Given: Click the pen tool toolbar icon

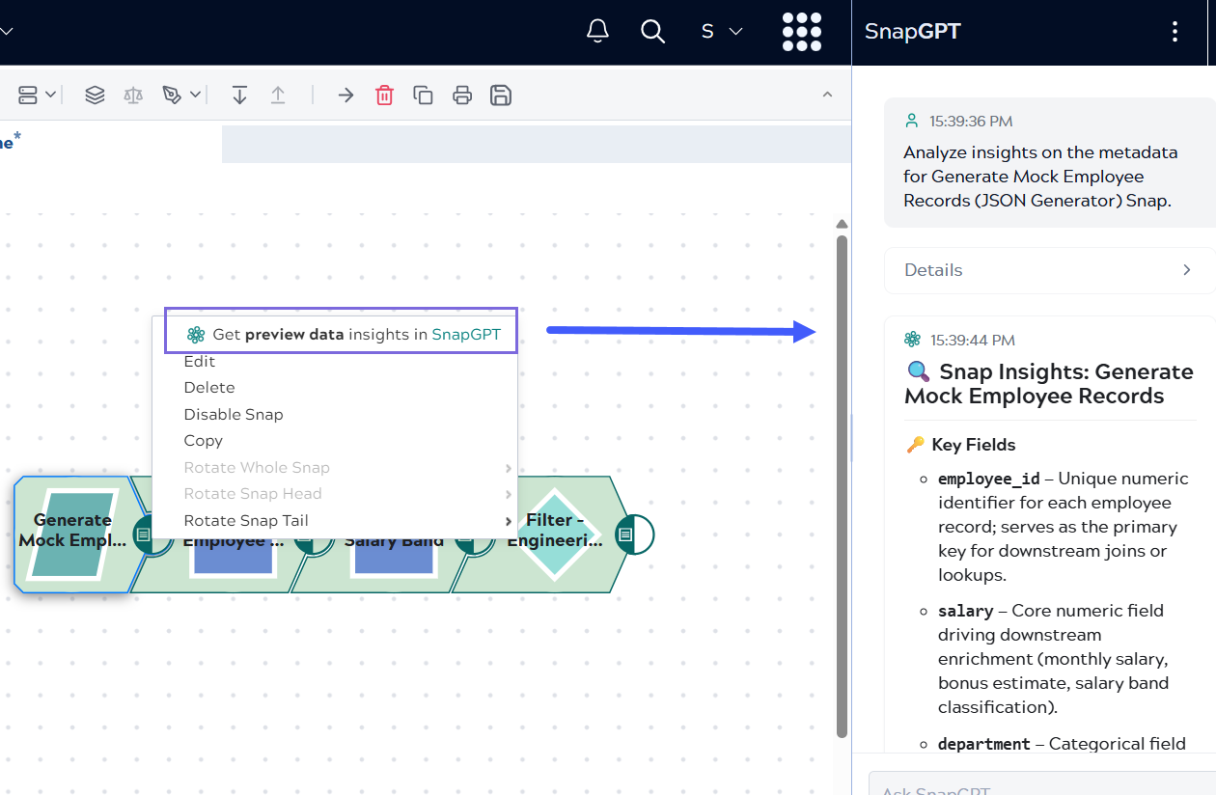Looking at the screenshot, I should click(x=173, y=95).
